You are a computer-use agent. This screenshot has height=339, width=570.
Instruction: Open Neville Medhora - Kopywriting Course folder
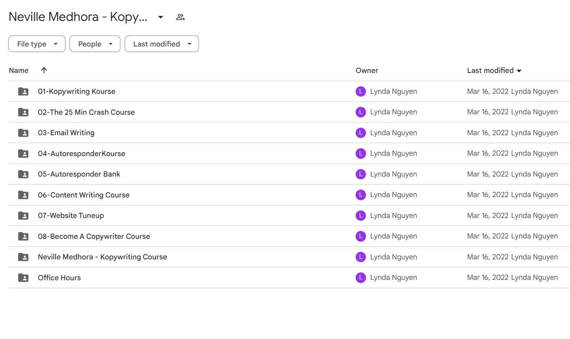point(102,257)
